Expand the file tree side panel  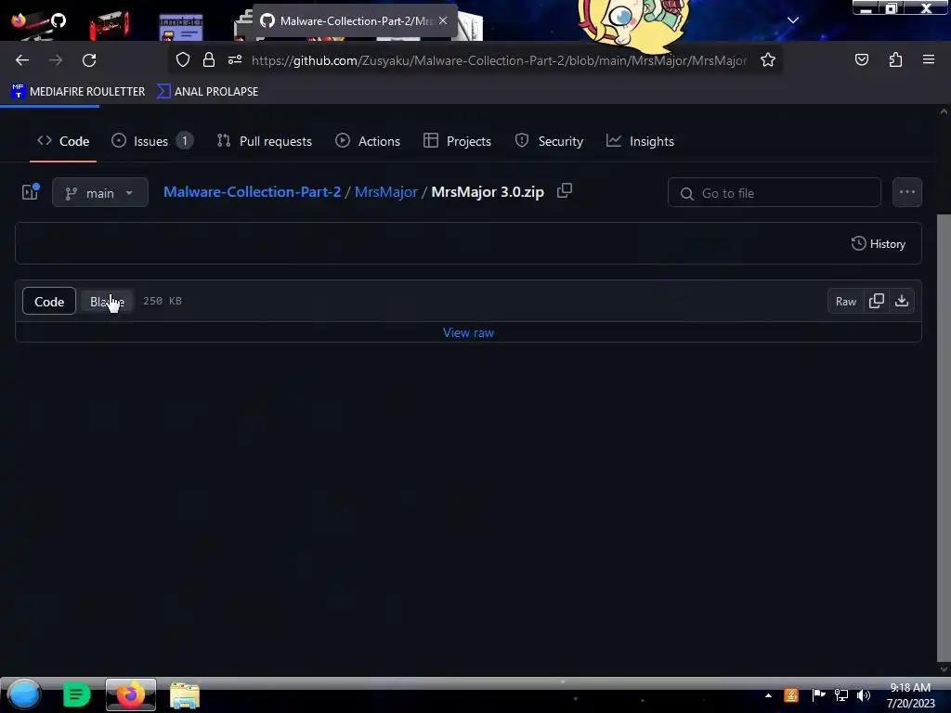(31, 192)
